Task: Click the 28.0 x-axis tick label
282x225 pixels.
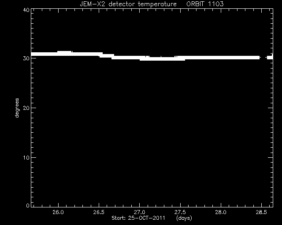Action: (x=221, y=212)
